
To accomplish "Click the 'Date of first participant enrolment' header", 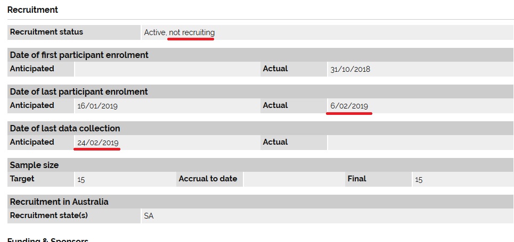I will point(79,55).
